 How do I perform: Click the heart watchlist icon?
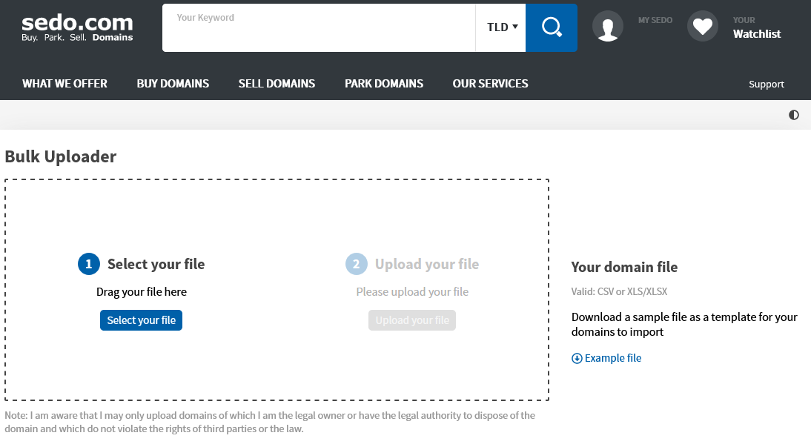702,27
